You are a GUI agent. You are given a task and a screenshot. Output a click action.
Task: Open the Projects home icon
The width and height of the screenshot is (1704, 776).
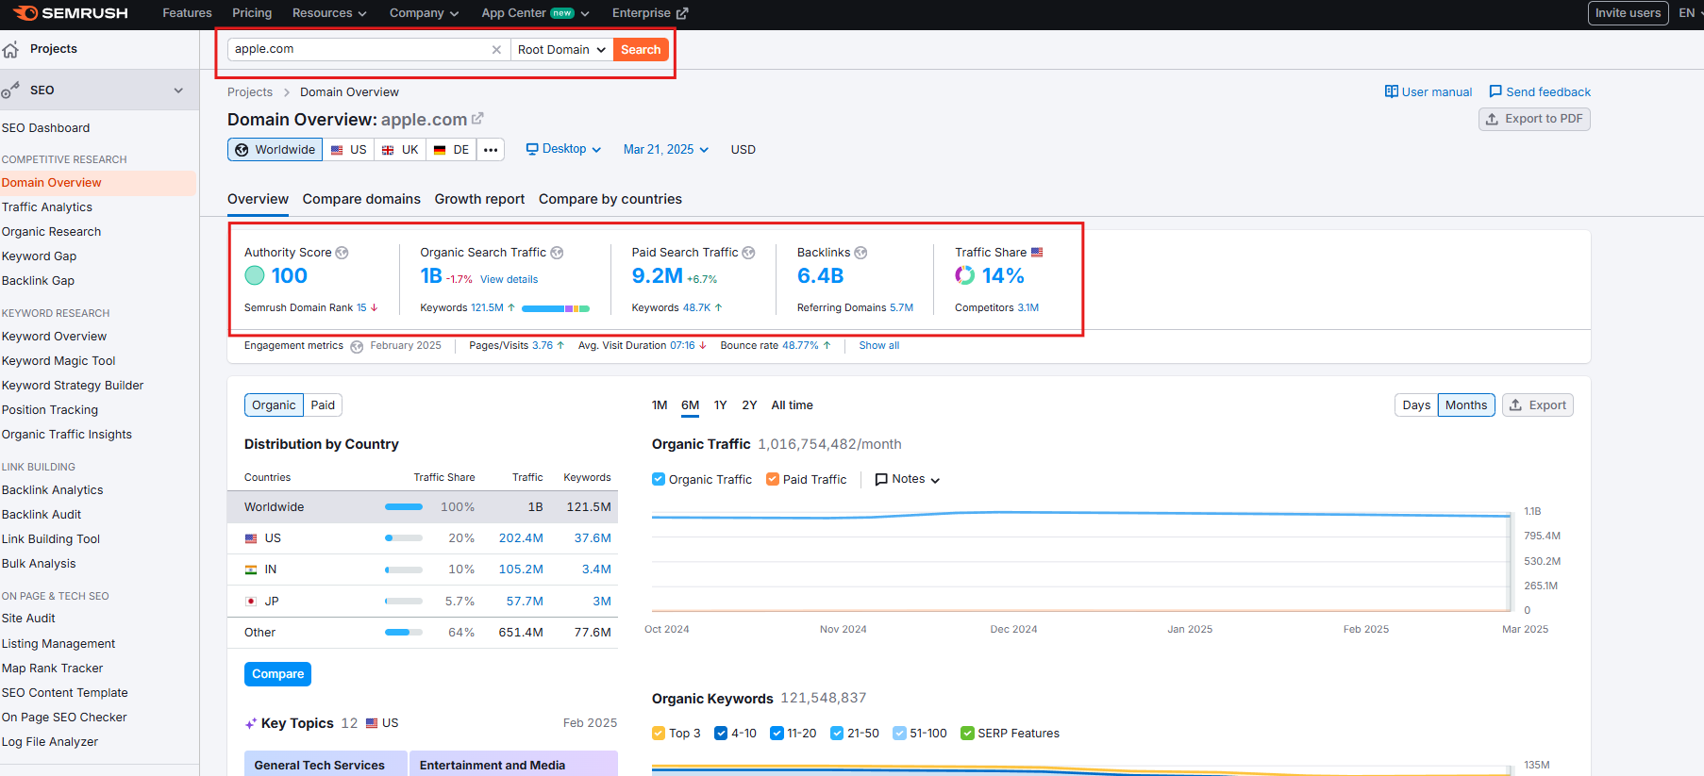[10, 49]
